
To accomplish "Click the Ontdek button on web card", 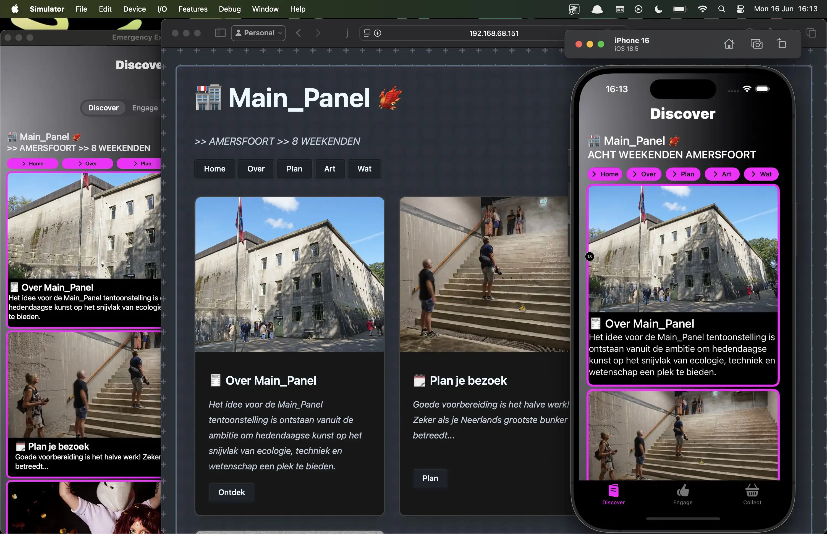I will (231, 492).
